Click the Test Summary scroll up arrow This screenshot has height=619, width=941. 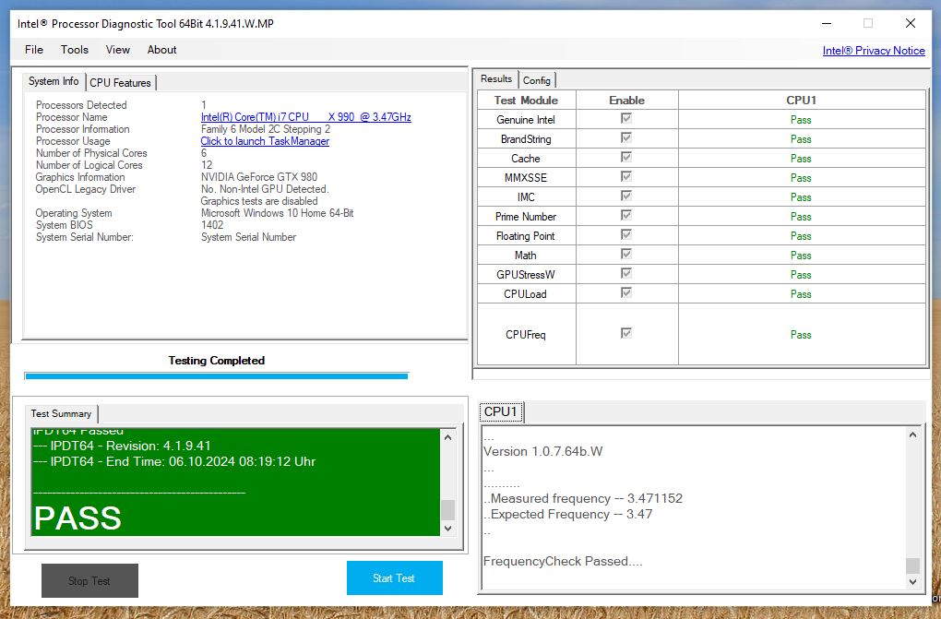(447, 437)
